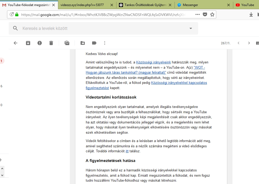Click the green secure connection padlock

17,14
